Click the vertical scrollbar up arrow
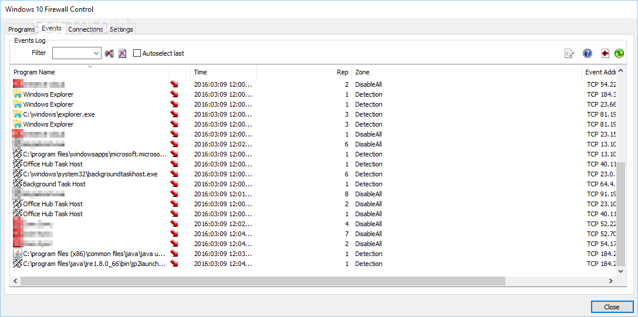 coord(621,71)
